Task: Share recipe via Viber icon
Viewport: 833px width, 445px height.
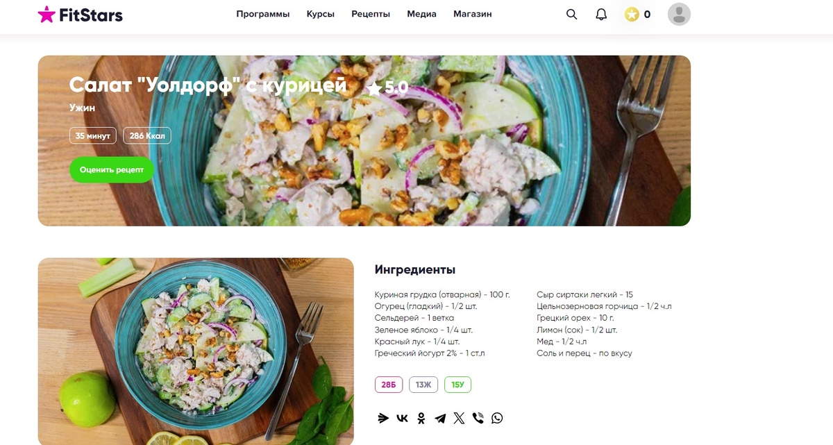Action: pyautogui.click(x=478, y=418)
